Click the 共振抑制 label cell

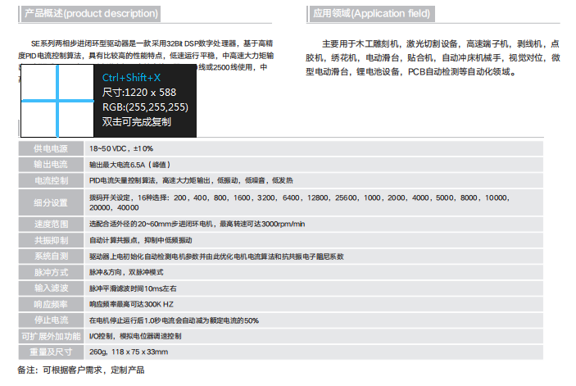(x=51, y=240)
